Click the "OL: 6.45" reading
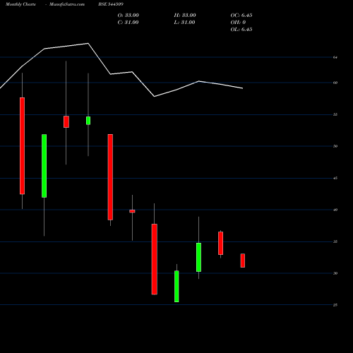Image resolution: width=353 pixels, height=353 pixels. pos(241,30)
